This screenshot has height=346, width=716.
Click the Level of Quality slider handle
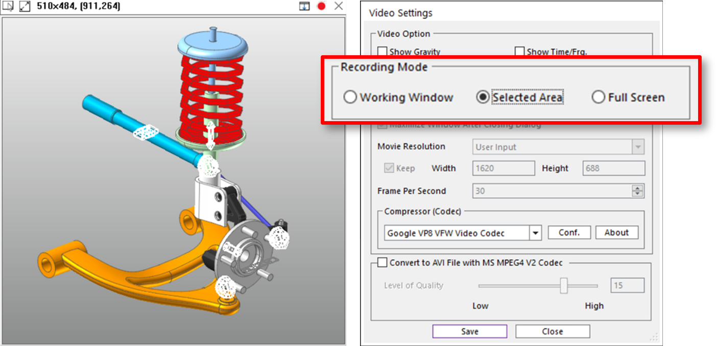(x=564, y=286)
